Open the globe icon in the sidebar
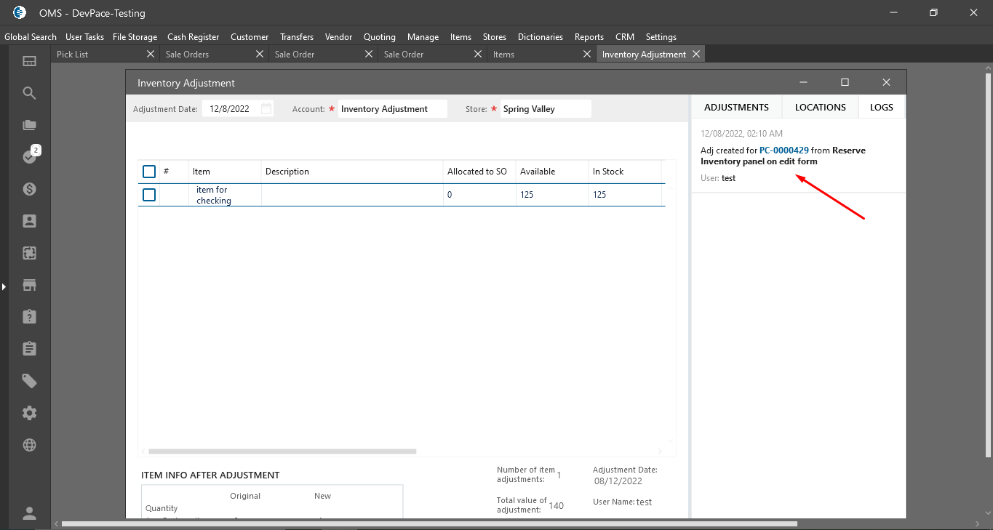This screenshot has height=530, width=993. click(29, 445)
